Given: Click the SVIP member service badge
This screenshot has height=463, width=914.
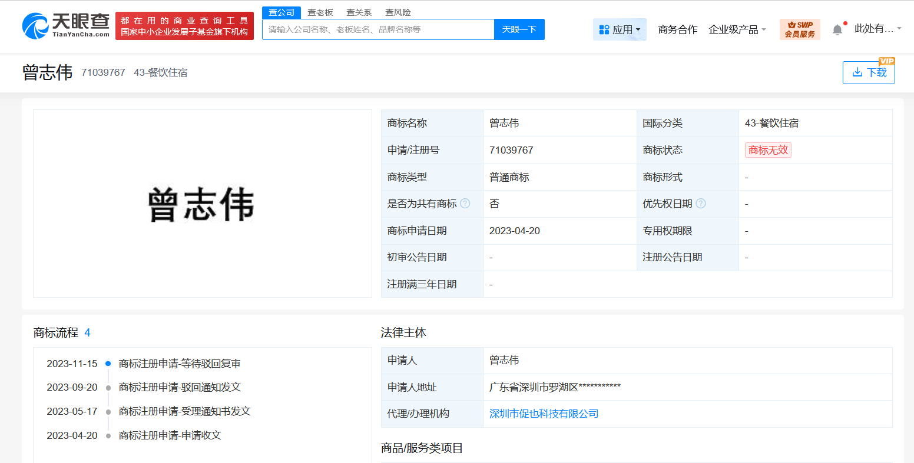Looking at the screenshot, I should click(799, 29).
